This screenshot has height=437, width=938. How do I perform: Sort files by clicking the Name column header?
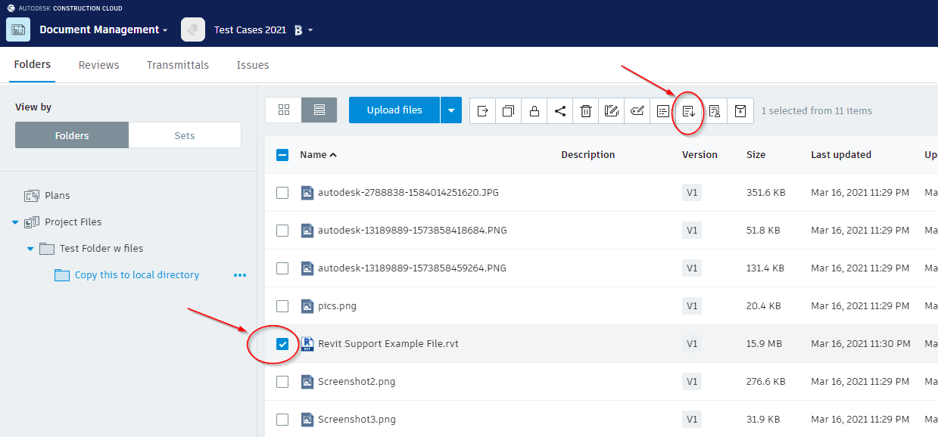313,154
